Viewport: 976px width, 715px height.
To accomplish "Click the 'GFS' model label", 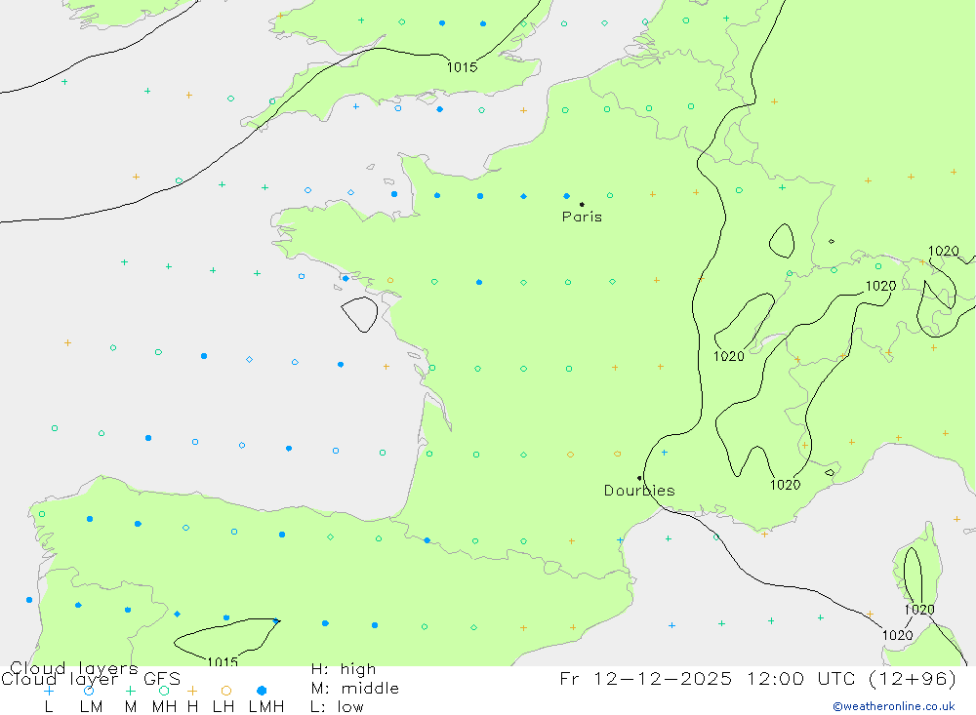I will coord(162,679).
